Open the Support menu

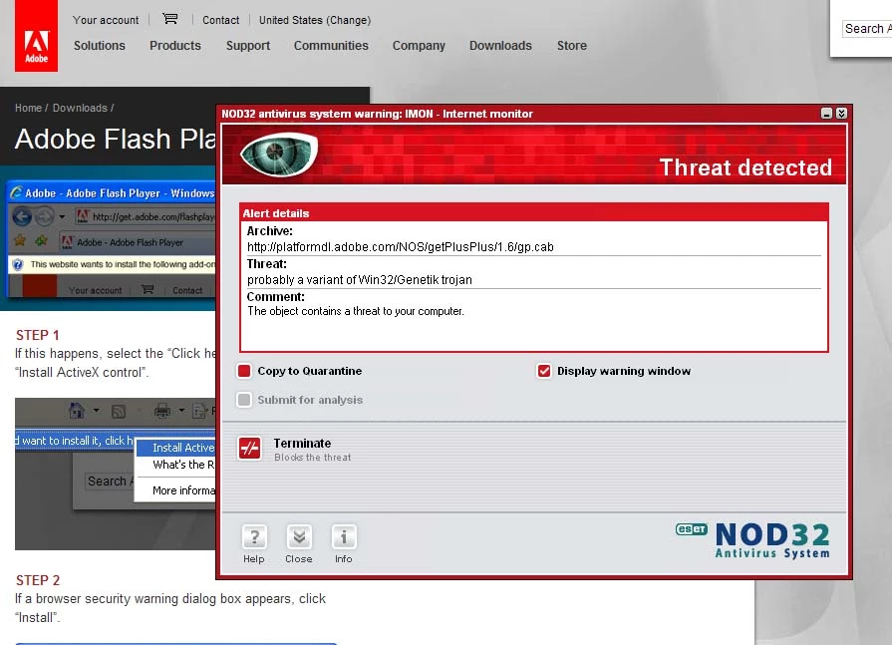pyautogui.click(x=248, y=46)
